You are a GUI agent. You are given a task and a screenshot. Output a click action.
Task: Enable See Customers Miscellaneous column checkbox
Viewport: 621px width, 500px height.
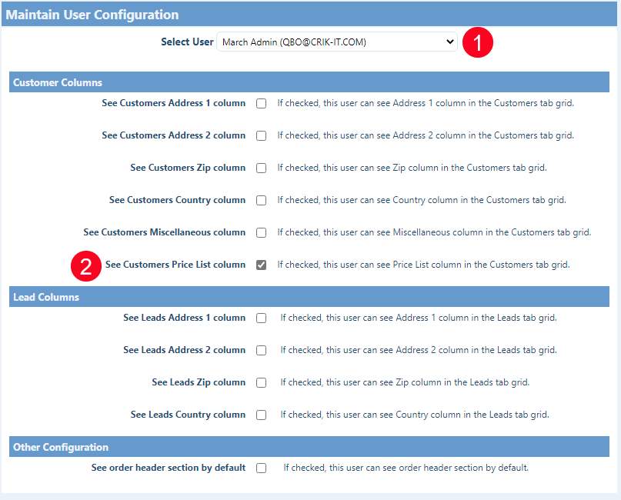click(x=262, y=232)
